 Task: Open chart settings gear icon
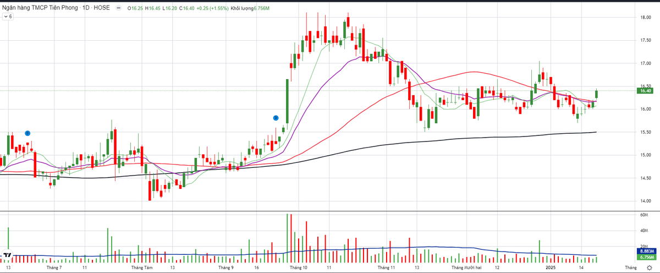coord(650,267)
